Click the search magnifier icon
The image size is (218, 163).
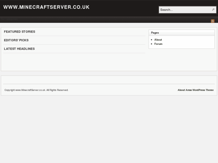(213, 10)
